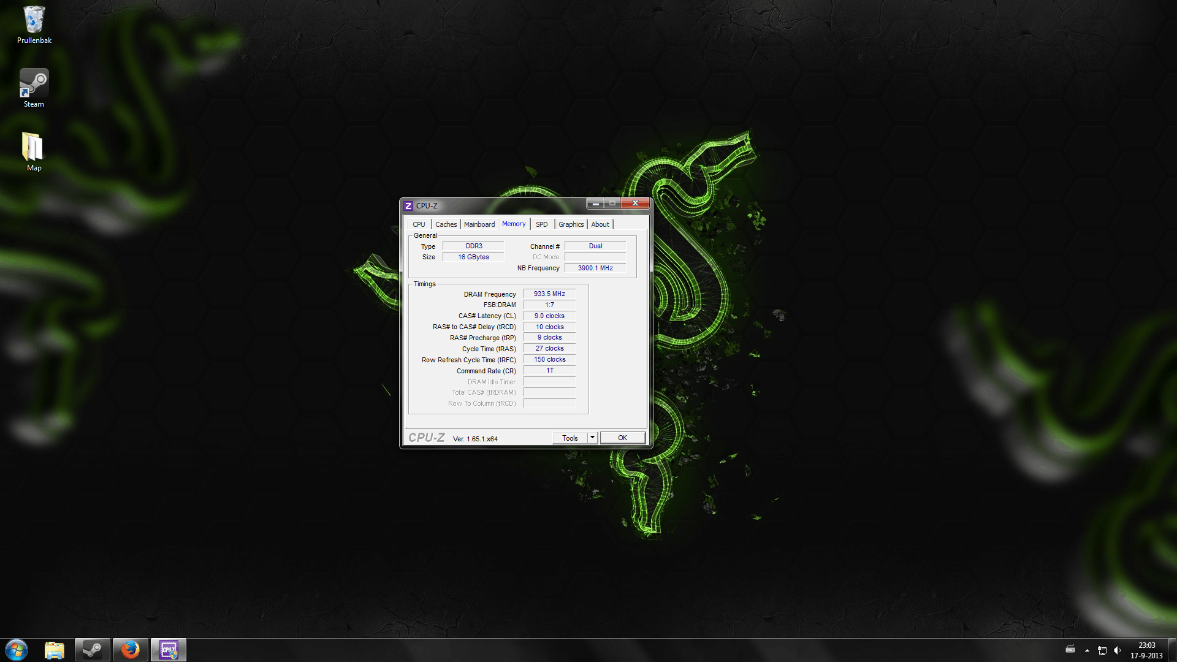Open the Map folder on desktop
The width and height of the screenshot is (1177, 662).
click(x=34, y=151)
